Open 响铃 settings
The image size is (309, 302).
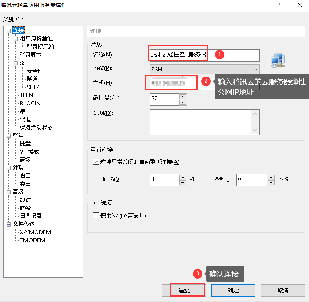pos(25,208)
